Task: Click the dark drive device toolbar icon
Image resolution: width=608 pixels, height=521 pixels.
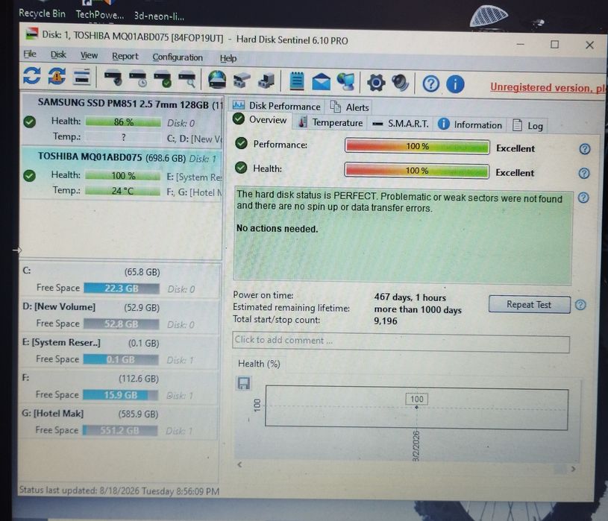Action: click(266, 80)
